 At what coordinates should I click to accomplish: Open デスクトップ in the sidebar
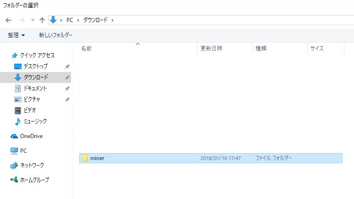click(36, 66)
